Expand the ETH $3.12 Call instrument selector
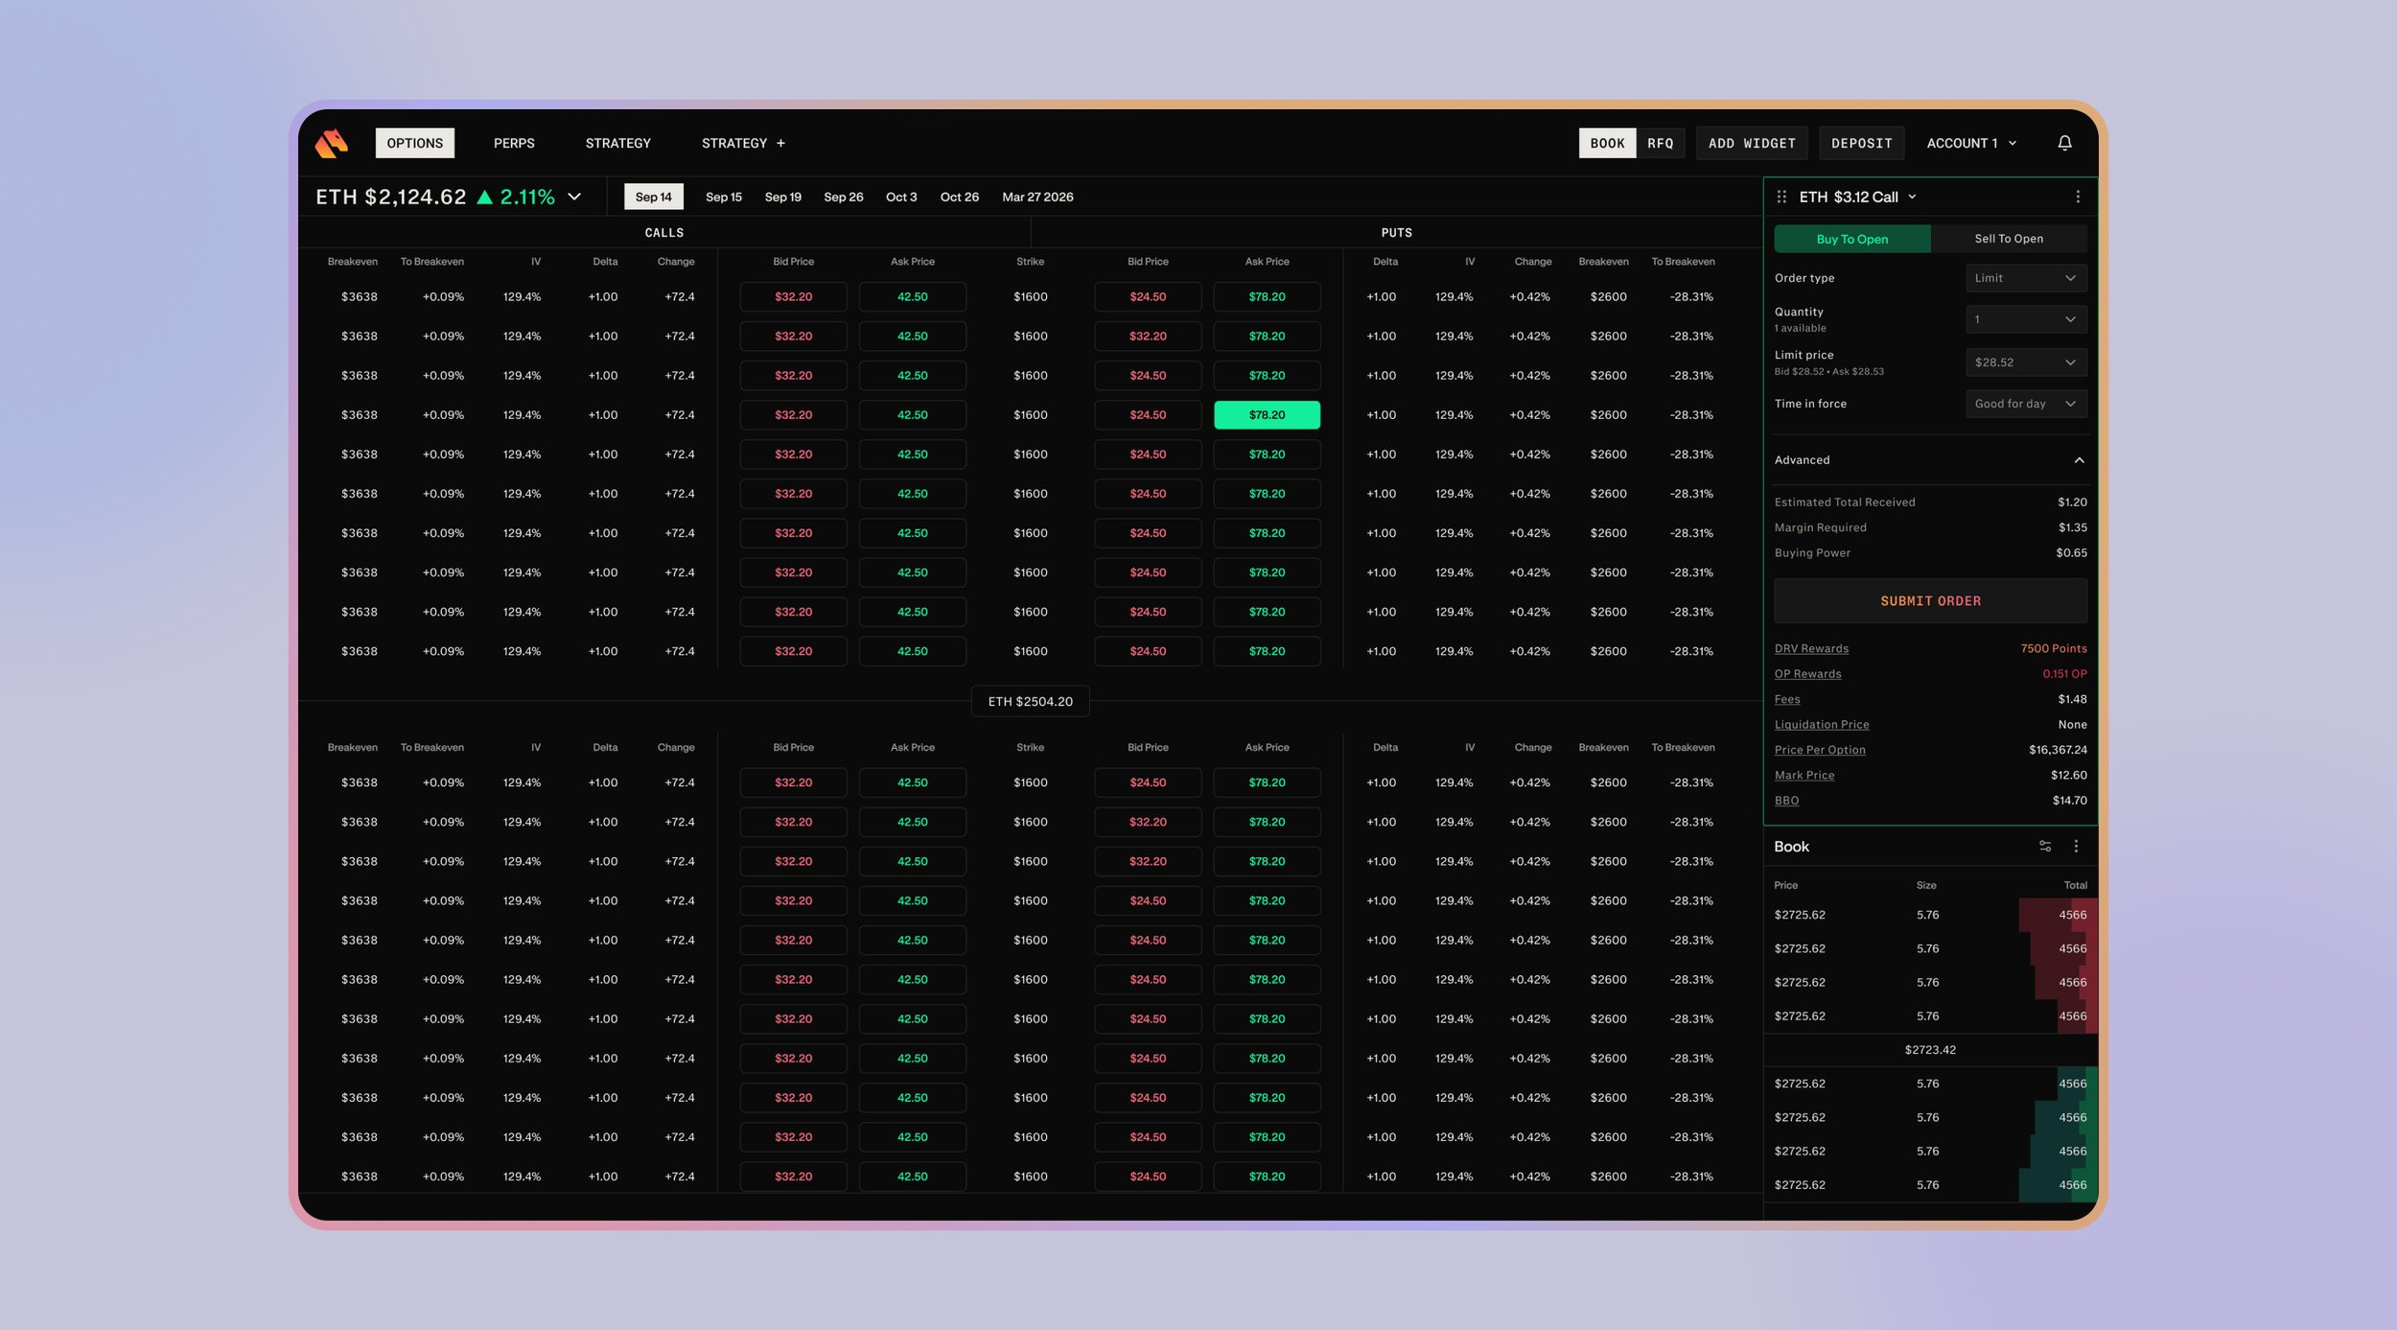This screenshot has width=2397, height=1330. [x=1912, y=197]
